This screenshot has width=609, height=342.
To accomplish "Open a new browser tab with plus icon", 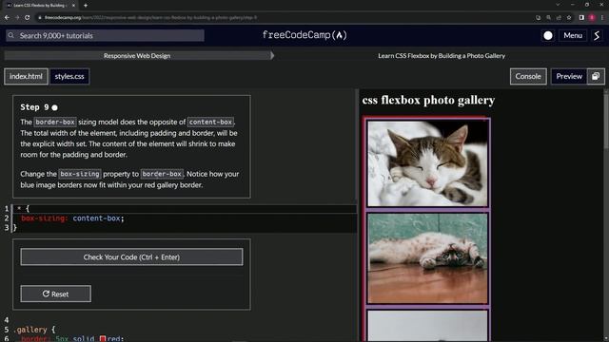I will click(86, 6).
